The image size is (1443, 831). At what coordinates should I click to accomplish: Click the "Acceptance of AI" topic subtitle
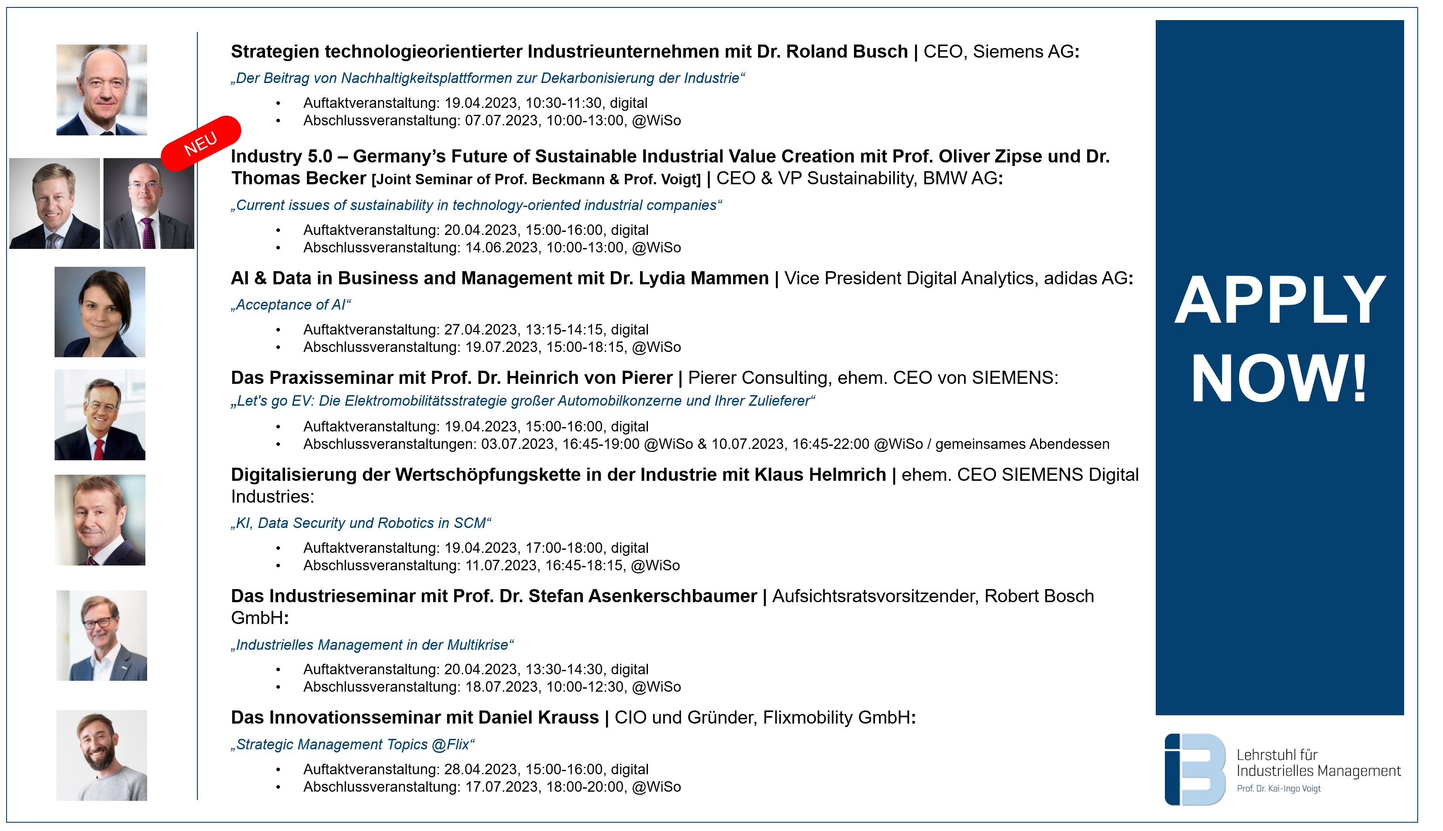[x=290, y=305]
